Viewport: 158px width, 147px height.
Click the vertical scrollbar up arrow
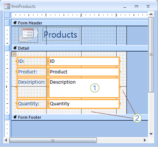pos(151,14)
